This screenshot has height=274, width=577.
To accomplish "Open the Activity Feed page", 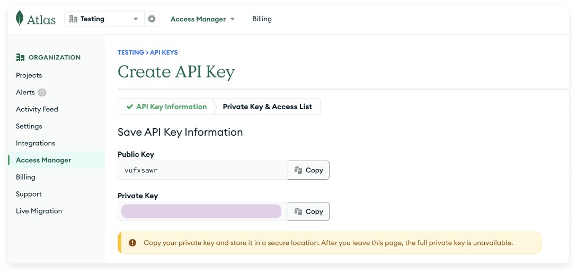I will [x=37, y=109].
